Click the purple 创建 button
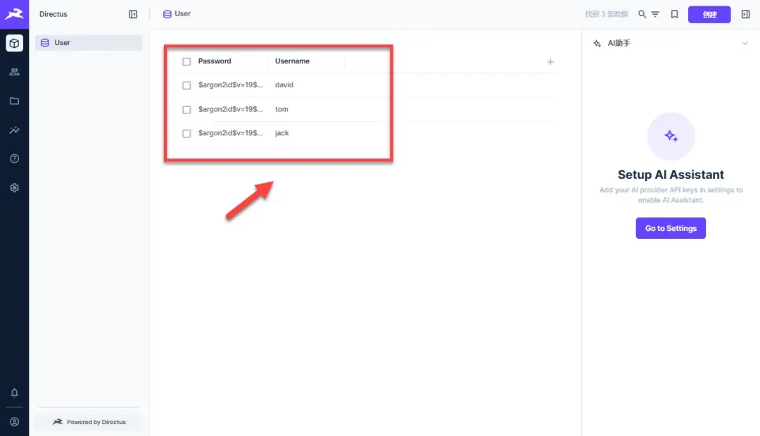 pos(709,15)
